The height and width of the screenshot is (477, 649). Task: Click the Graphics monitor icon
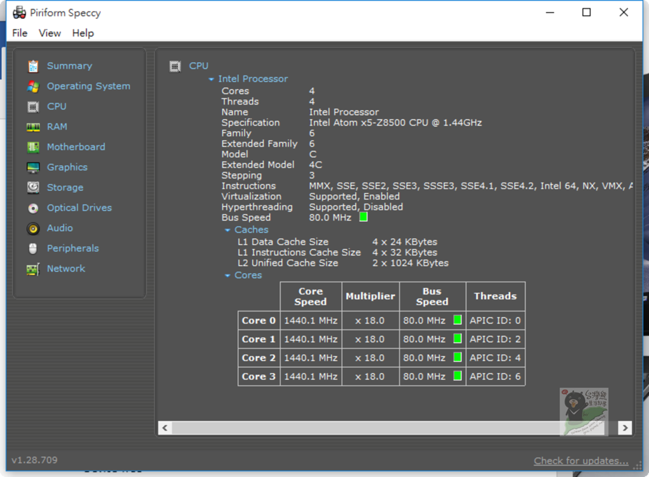pos(34,167)
